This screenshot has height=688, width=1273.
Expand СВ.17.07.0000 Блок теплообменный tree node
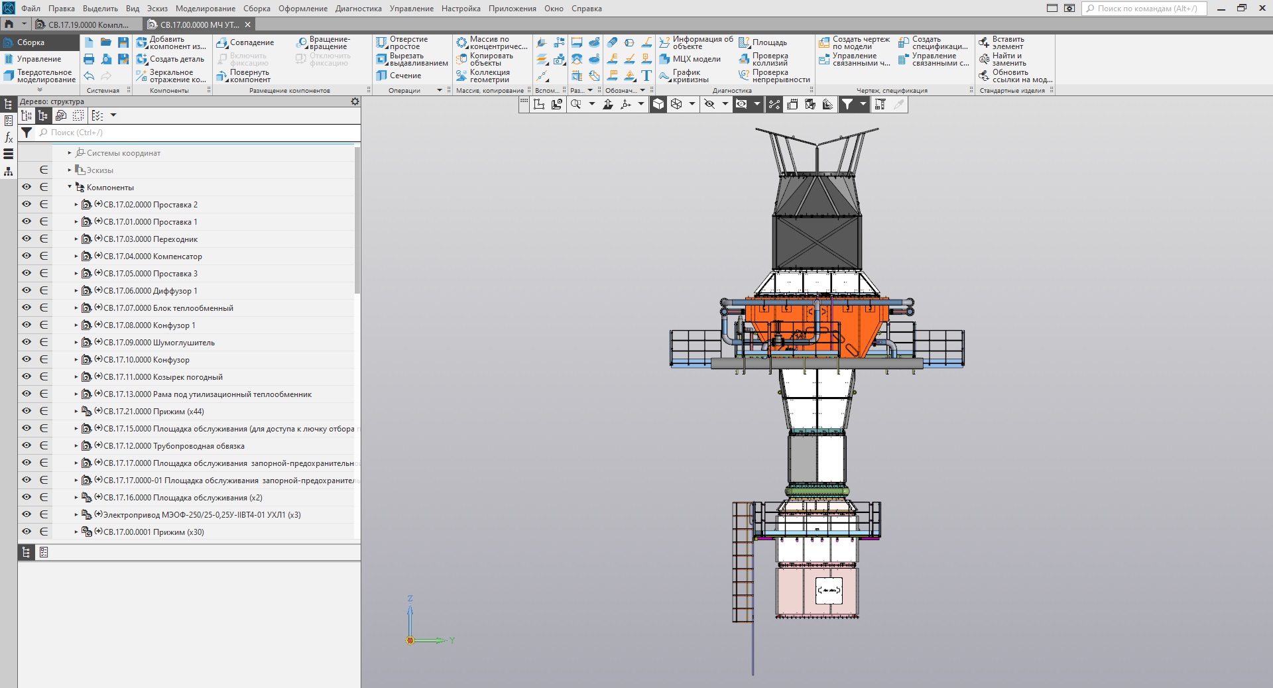point(76,308)
